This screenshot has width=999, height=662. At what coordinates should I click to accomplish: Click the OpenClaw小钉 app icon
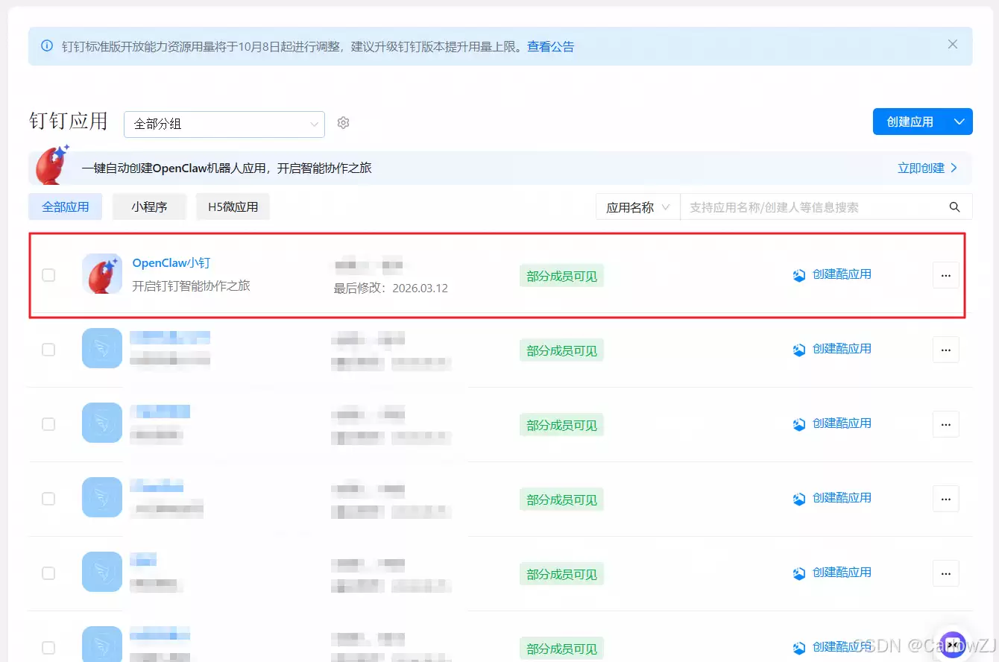tap(102, 274)
